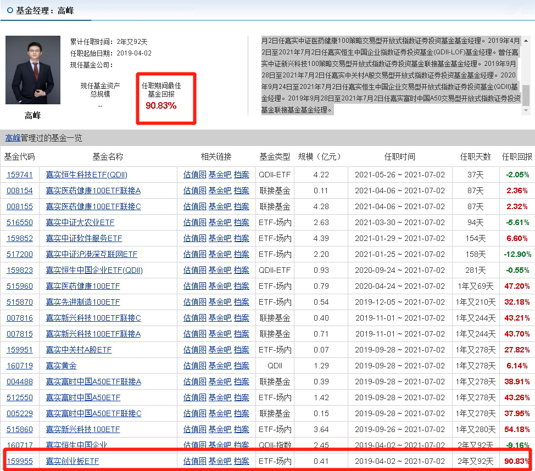Open fund code 159955 link

[x=19, y=461]
